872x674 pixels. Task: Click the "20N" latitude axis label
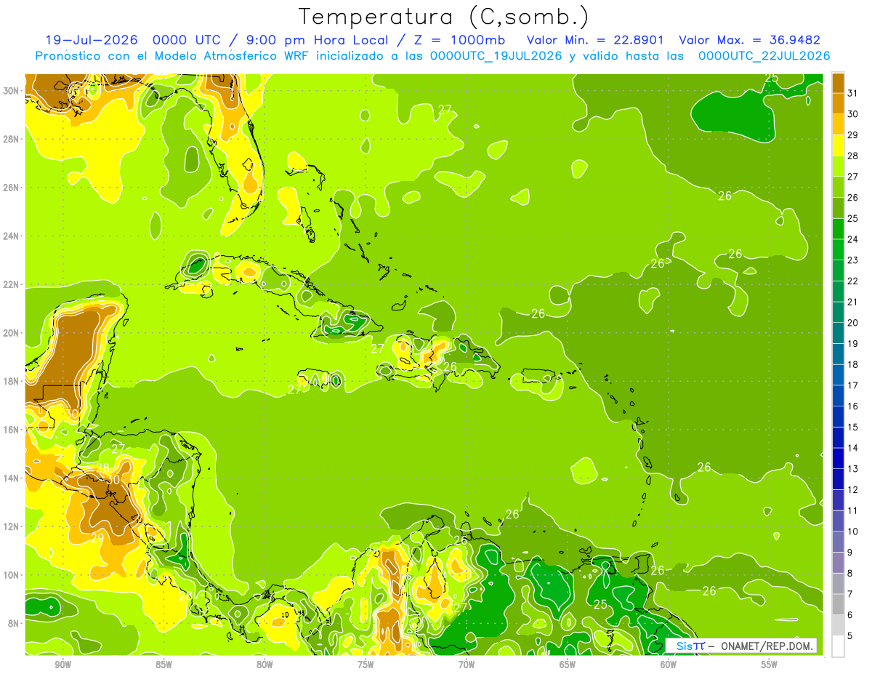[12, 333]
